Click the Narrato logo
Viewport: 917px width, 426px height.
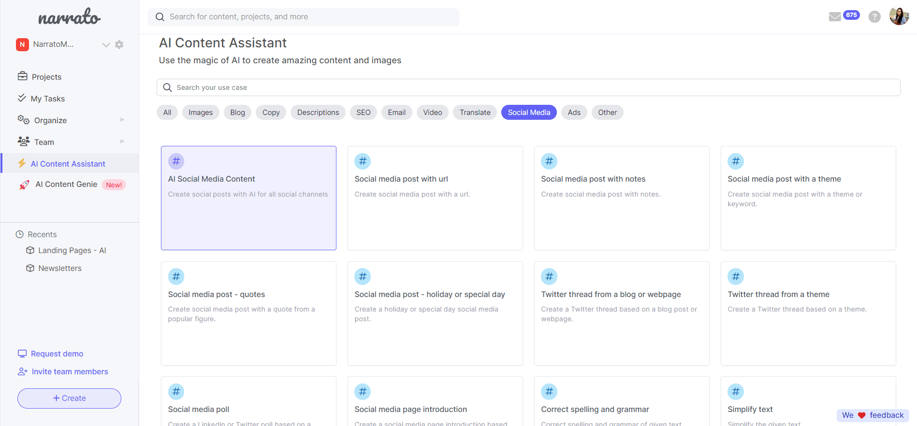point(69,17)
